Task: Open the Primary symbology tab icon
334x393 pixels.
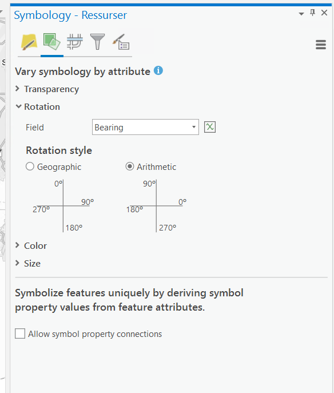Action: point(29,42)
